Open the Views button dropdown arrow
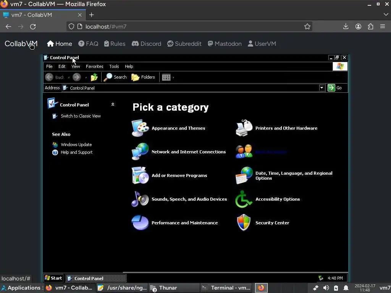 click(x=173, y=77)
